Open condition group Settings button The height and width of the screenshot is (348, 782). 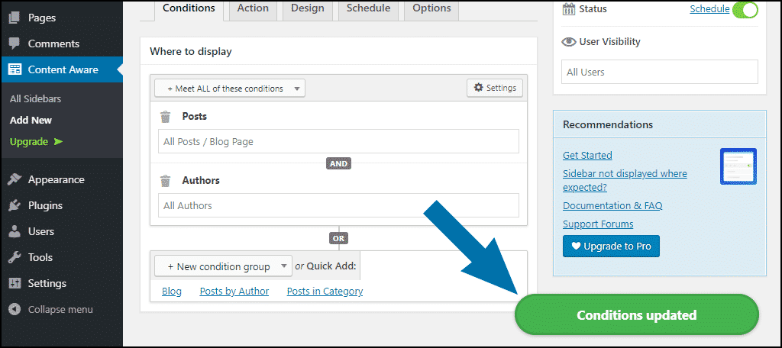pos(495,88)
